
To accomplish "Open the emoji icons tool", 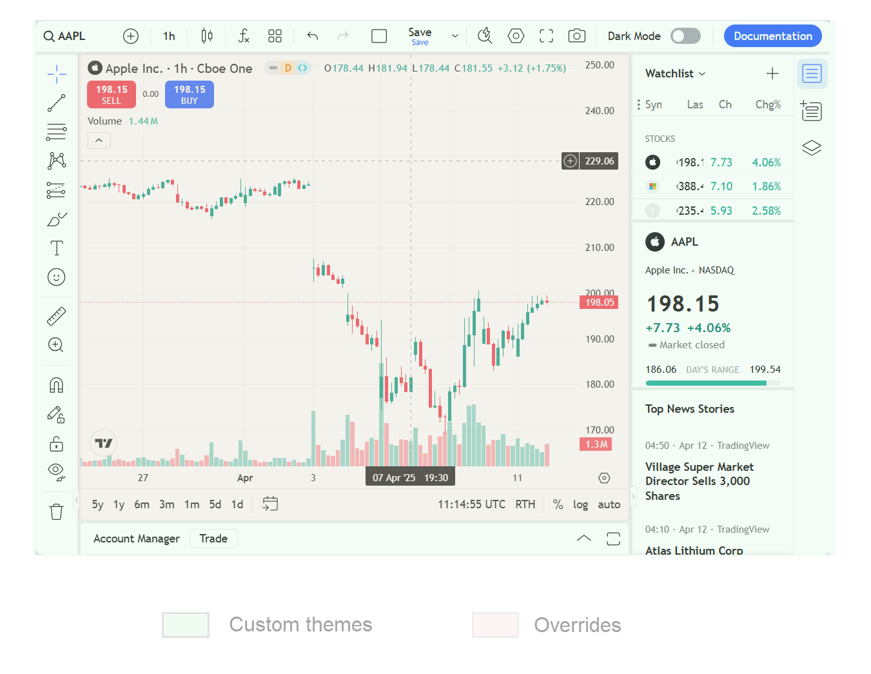I will (x=57, y=277).
